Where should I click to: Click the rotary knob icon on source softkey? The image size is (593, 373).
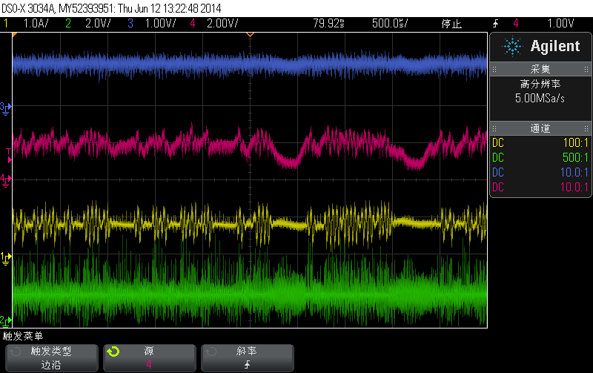(x=113, y=351)
